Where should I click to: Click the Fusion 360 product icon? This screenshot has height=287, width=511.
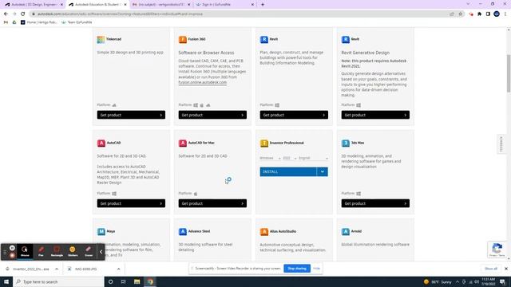(183, 39)
